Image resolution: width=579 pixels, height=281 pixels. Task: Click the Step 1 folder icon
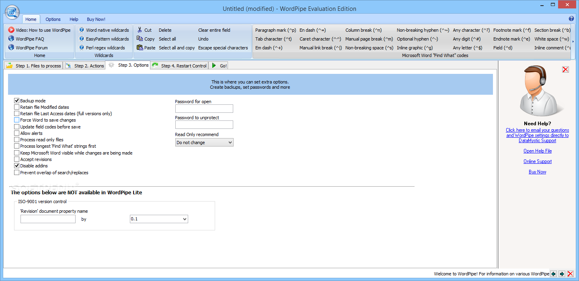9,65
